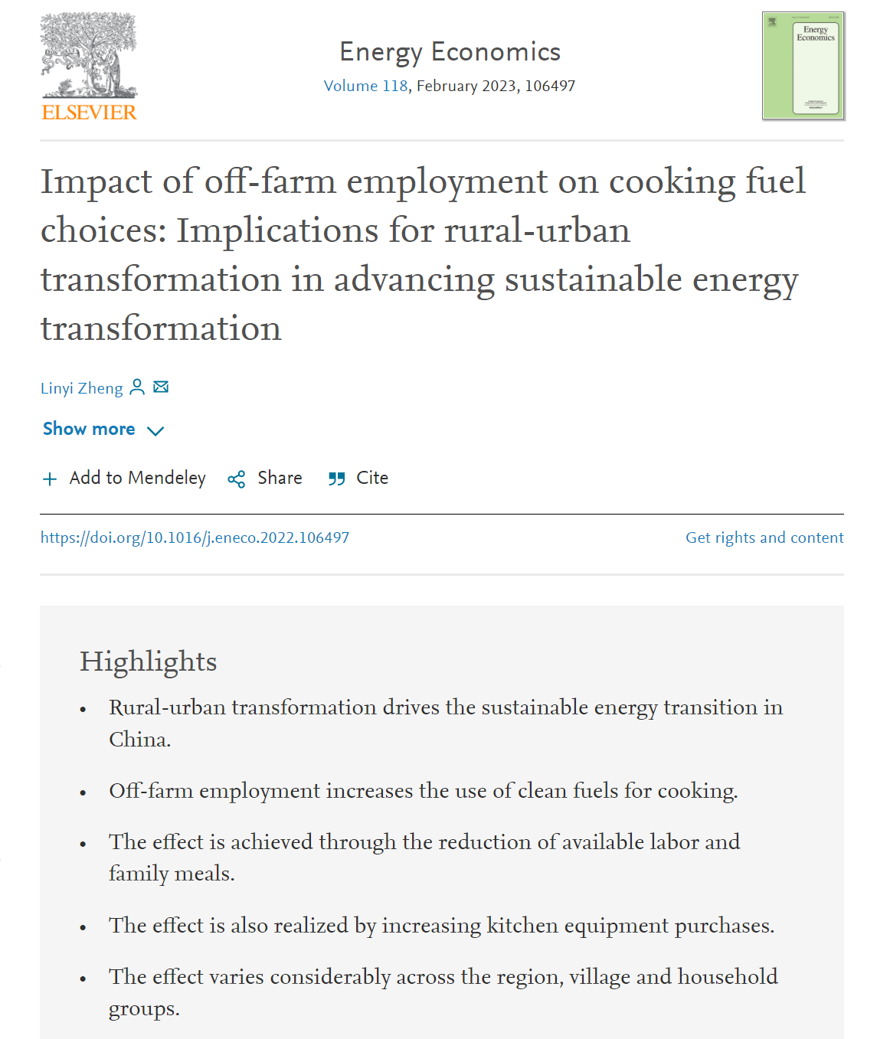The image size is (877, 1039).
Task: Click the Highlights section heading
Action: [x=149, y=662]
